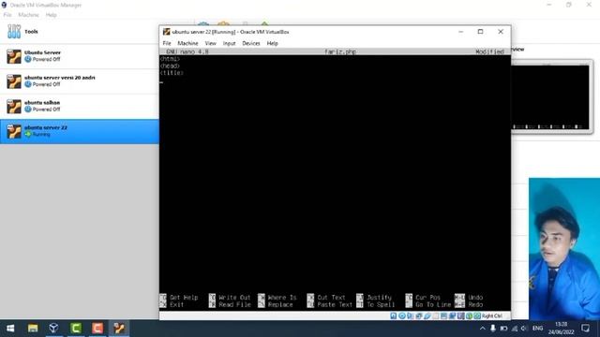600x337 pixels.
Task: Select the 'ubuntu salhan' VM entry
Action: tap(79, 106)
